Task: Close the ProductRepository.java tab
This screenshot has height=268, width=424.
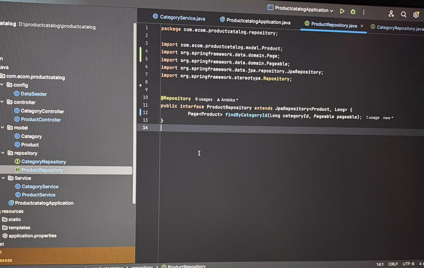Action: click(362, 26)
